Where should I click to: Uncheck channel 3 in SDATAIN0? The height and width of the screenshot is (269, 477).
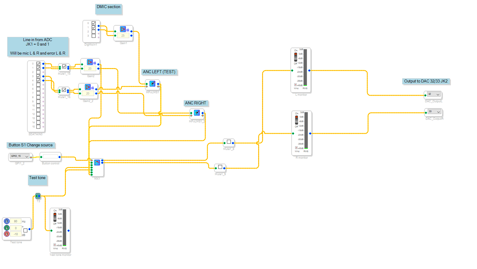(x=38, y=76)
